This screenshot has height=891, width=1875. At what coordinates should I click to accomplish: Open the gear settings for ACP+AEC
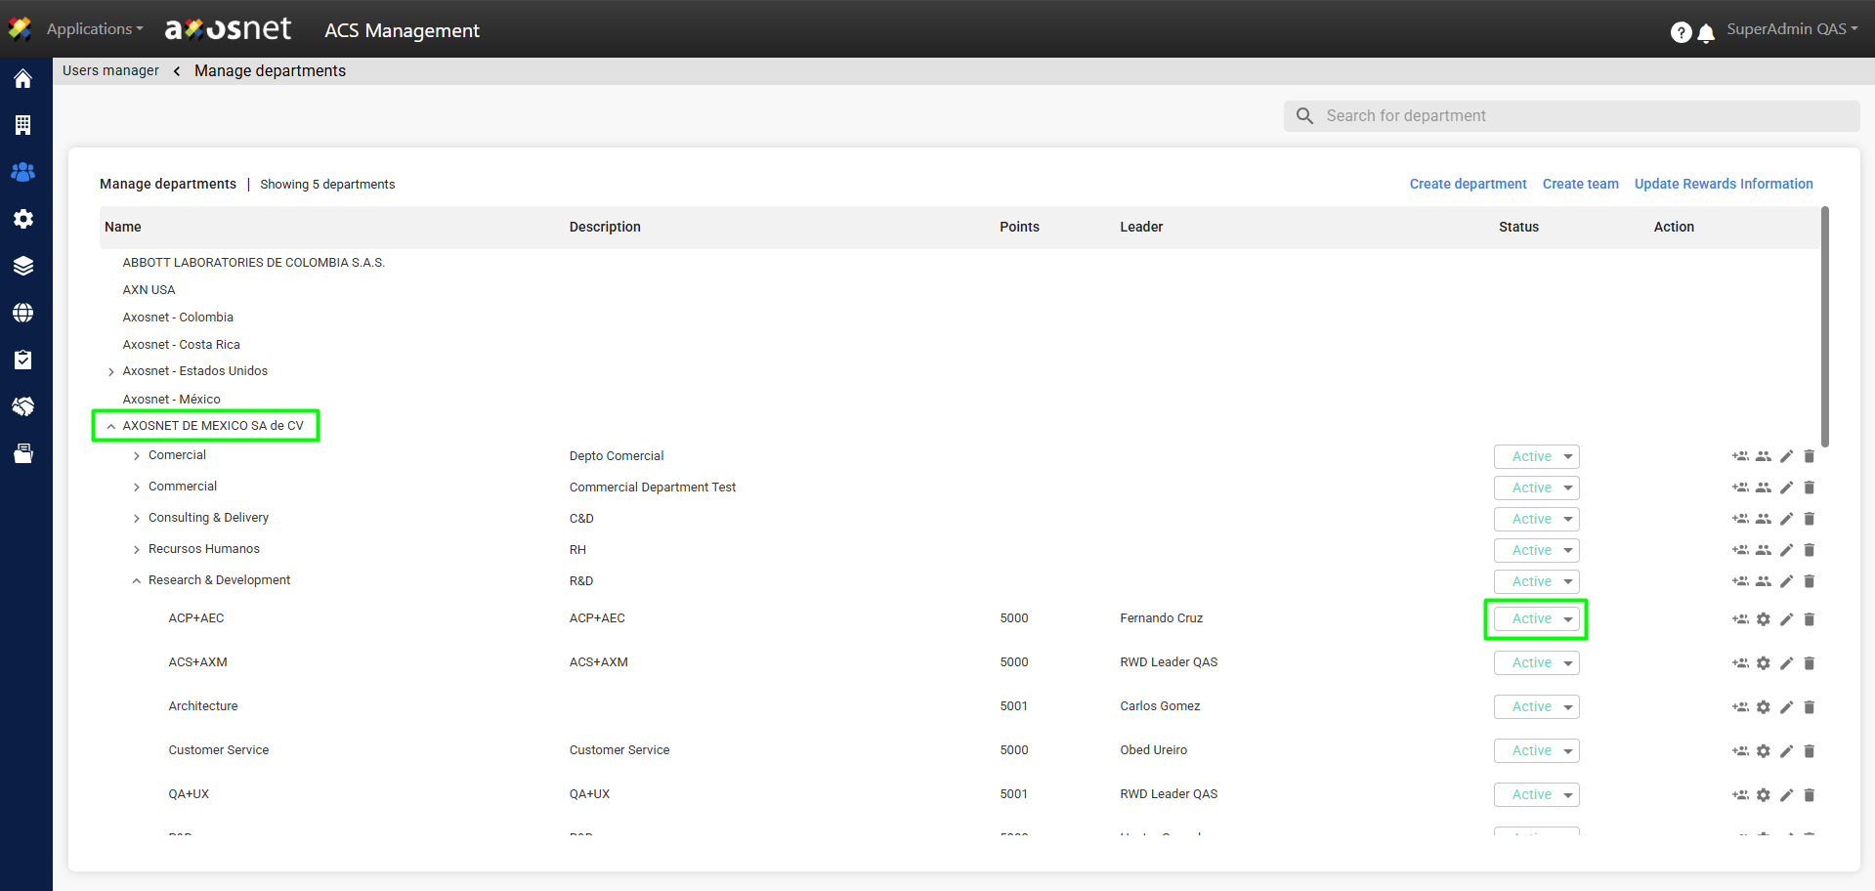pos(1763,619)
